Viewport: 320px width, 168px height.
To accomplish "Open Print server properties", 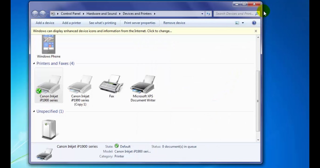I will [x=140, y=23].
